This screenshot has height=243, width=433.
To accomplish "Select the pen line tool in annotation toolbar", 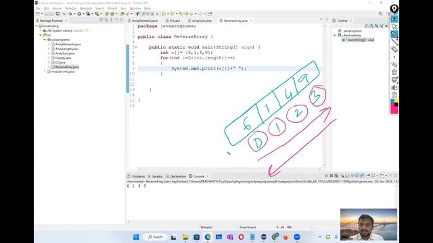I will 394,42.
